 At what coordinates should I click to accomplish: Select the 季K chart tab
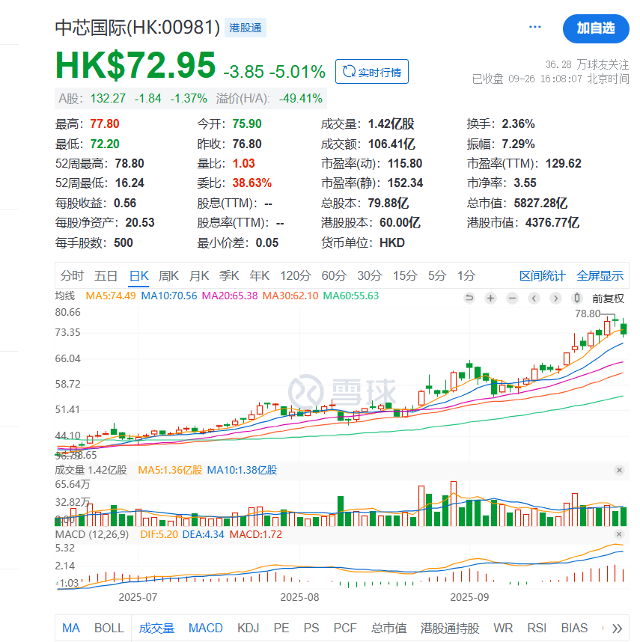click(229, 276)
